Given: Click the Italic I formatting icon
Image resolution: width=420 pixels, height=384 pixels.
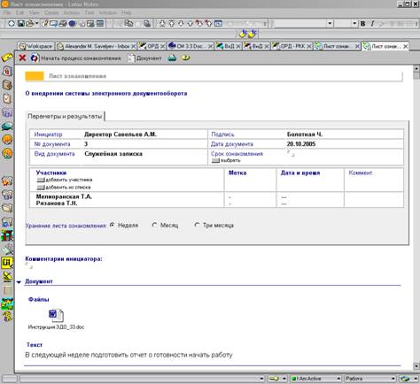Looking at the screenshot, I should (372, 24).
